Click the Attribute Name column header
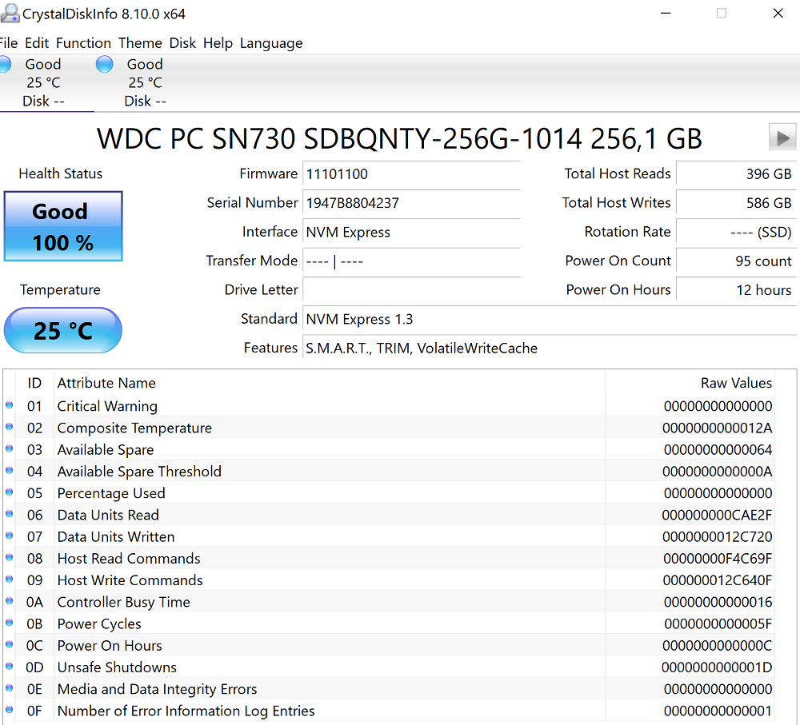This screenshot has width=800, height=725. (x=106, y=383)
